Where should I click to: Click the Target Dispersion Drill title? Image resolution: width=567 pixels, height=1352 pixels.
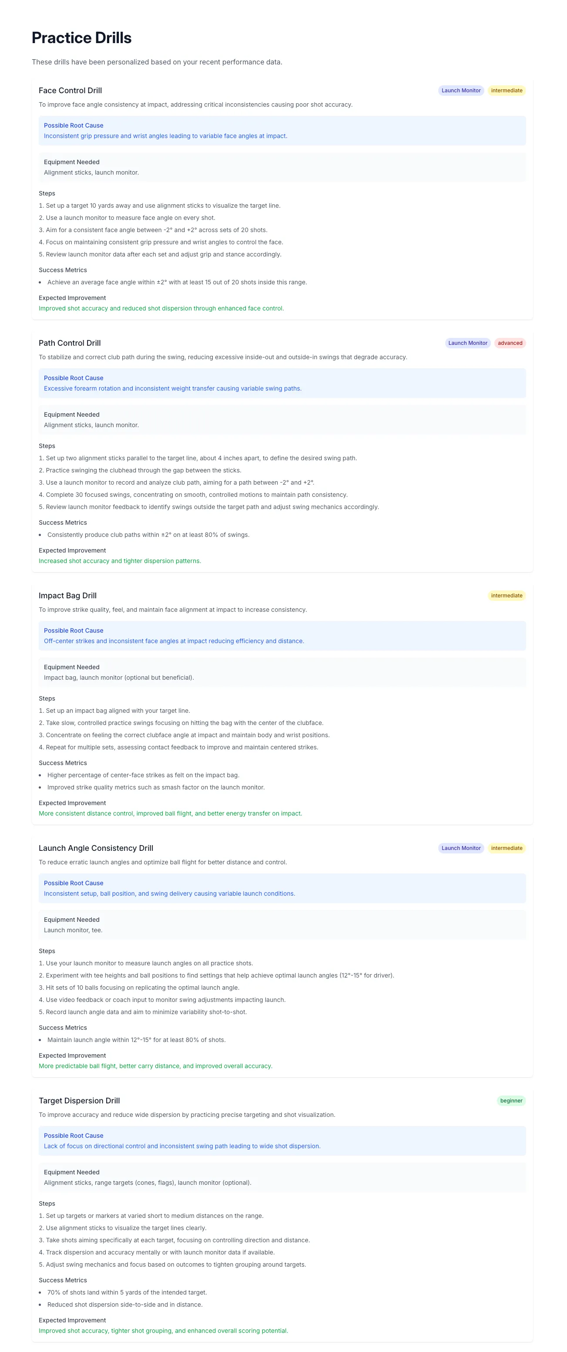(79, 1100)
